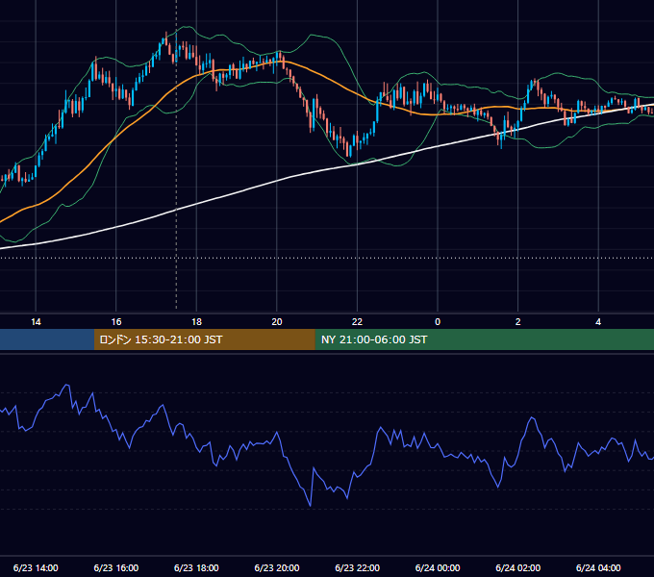The width and height of the screenshot is (654, 577).
Task: Click the 6/23 18:00 date label
Action: 196,567
